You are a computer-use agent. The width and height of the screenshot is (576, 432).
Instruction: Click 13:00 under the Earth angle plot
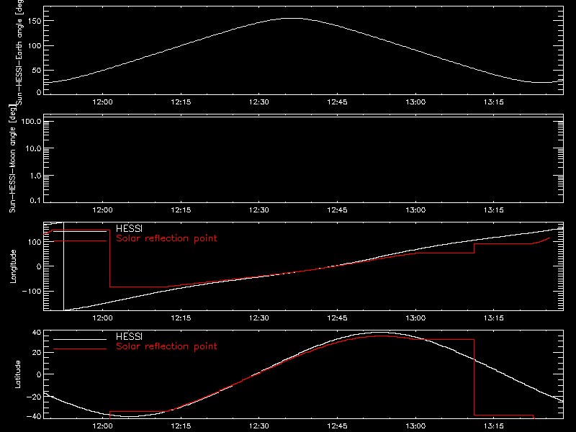(415, 102)
